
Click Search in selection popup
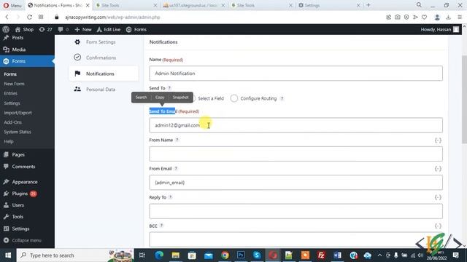141,97
